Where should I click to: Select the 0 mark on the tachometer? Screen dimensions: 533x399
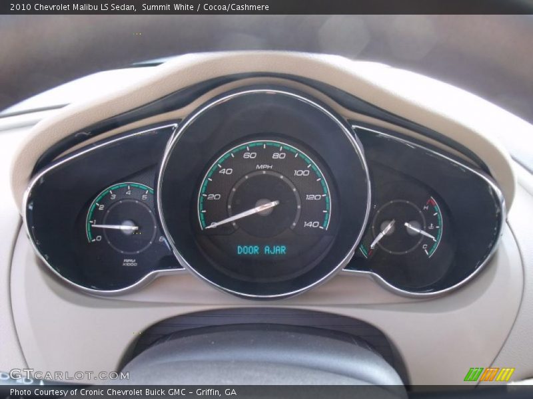point(98,237)
